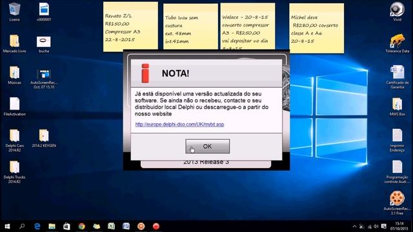
Task: Open File Explorer from the taskbar
Action: click(x=52, y=226)
